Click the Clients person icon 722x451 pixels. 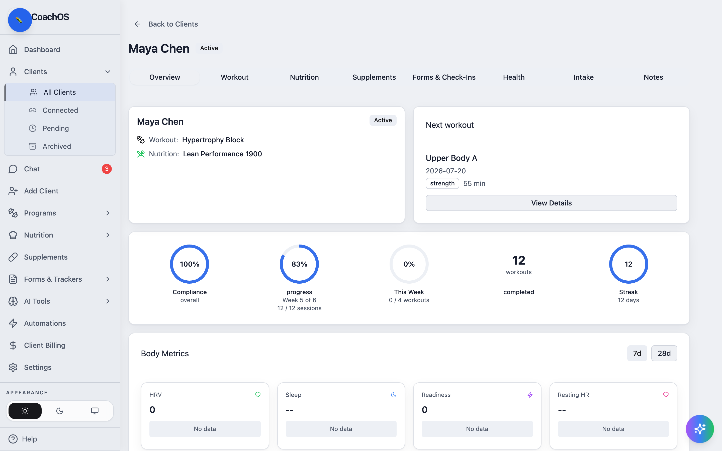13,72
